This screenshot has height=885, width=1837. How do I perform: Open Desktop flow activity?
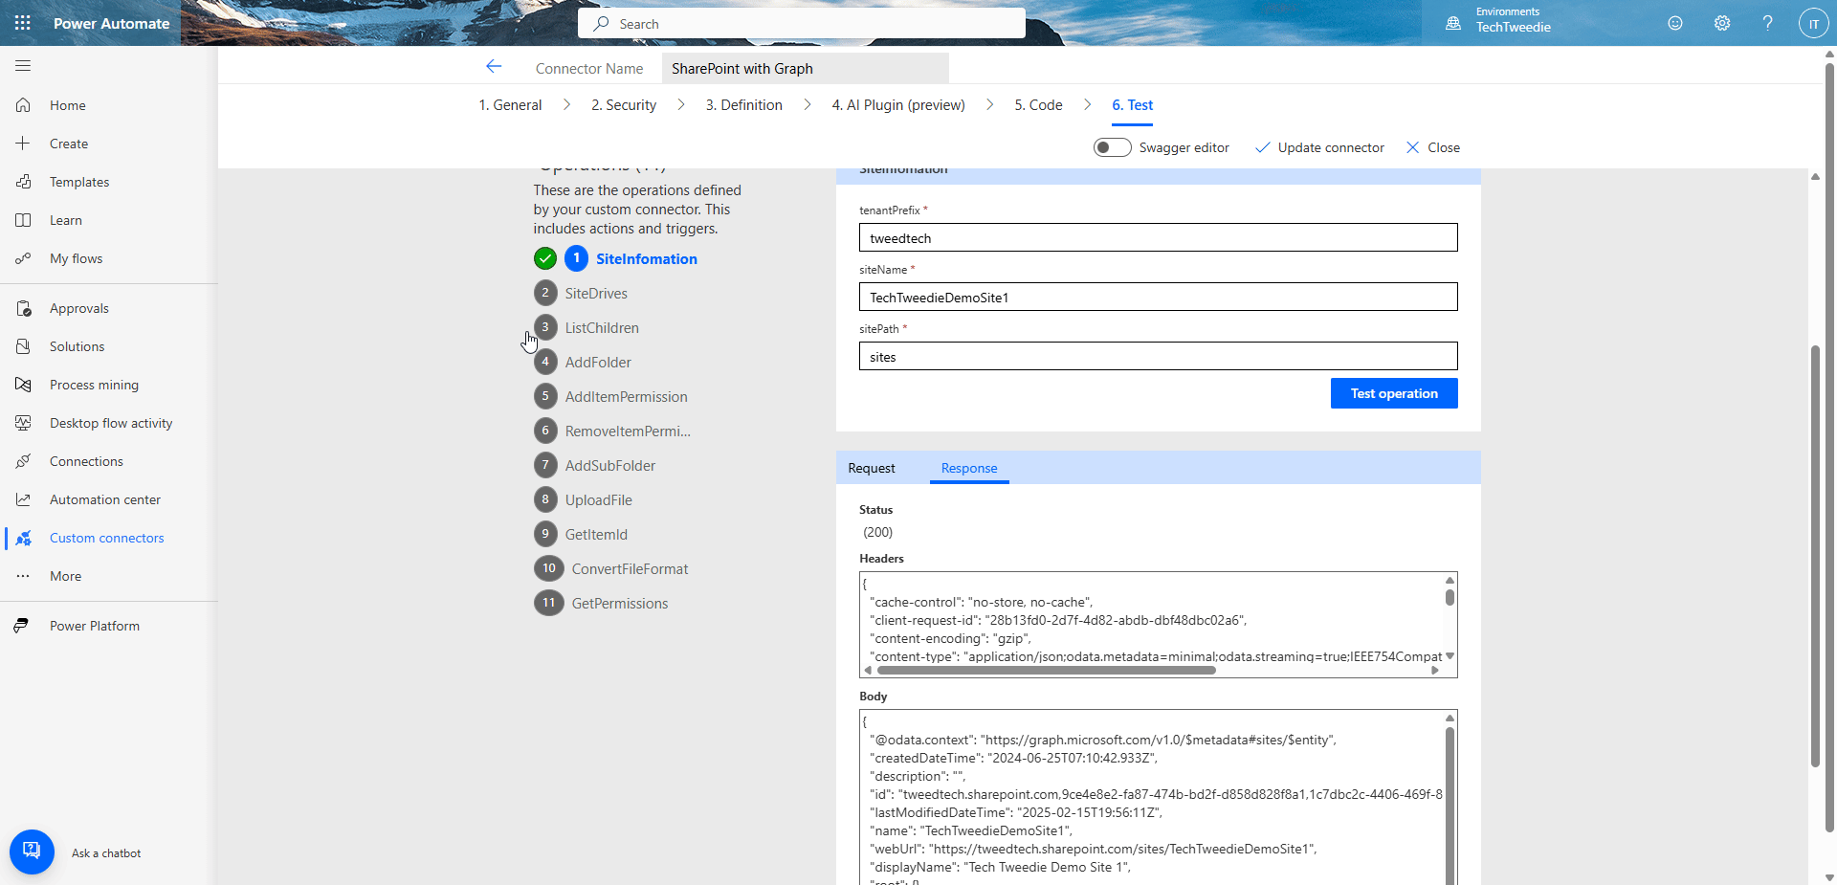click(x=110, y=422)
